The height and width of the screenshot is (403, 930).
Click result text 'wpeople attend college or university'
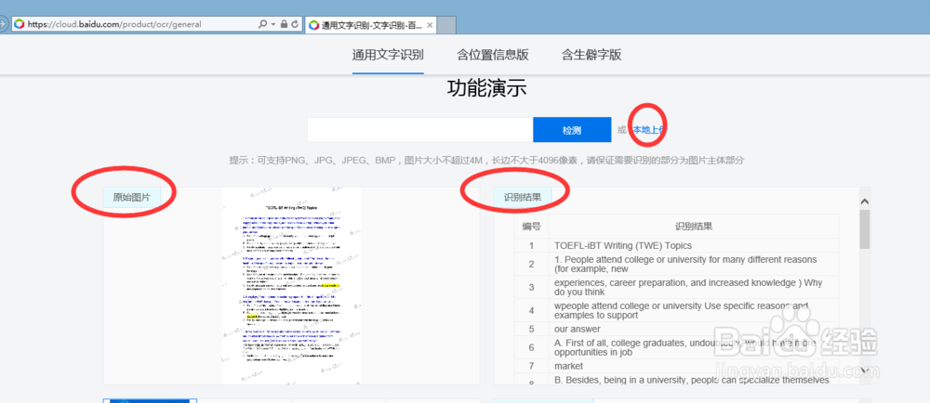point(681,310)
